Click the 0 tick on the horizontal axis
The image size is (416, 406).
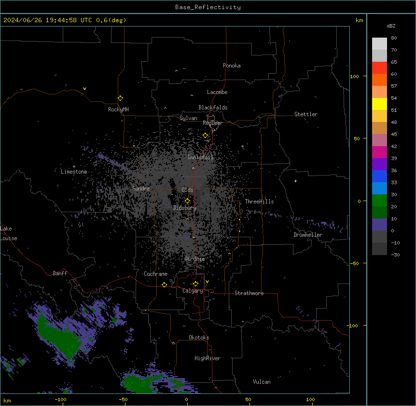[x=186, y=399]
